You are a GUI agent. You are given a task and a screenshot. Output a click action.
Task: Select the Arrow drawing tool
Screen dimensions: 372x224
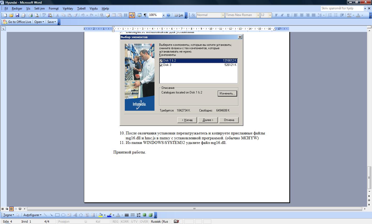coord(51,215)
